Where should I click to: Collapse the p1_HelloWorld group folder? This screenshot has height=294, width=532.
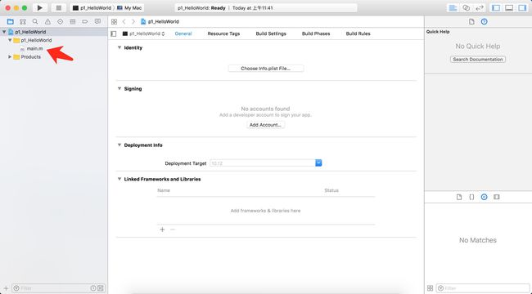coord(10,40)
